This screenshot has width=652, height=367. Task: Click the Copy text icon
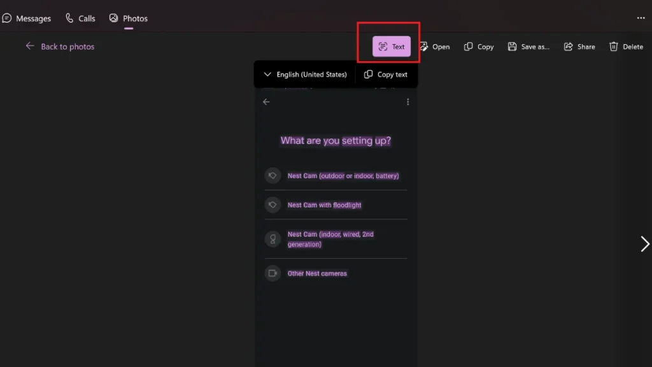[369, 74]
